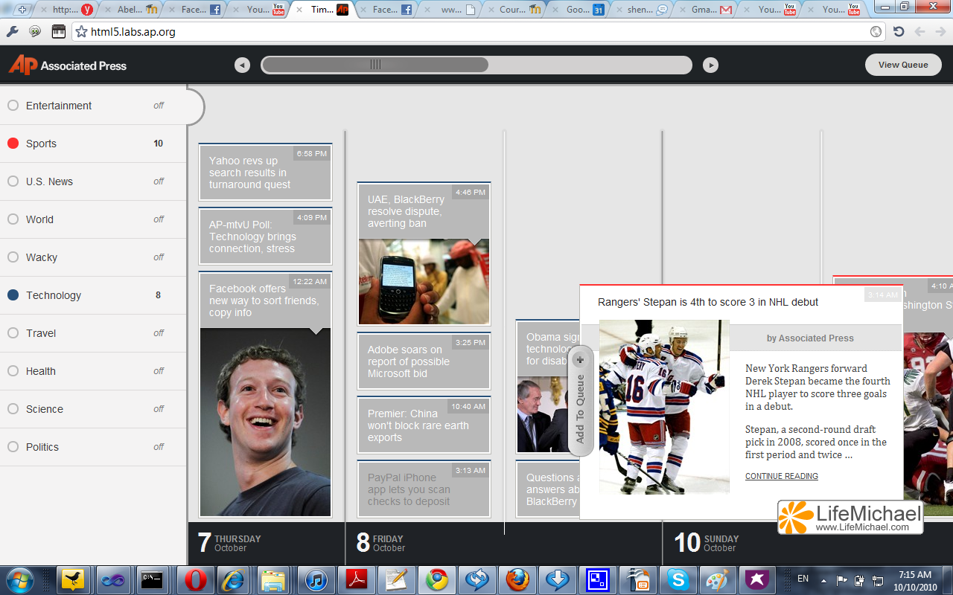The width and height of the screenshot is (953, 595).
Task: Switch to the Google Calendar tab
Action: pyautogui.click(x=578, y=10)
